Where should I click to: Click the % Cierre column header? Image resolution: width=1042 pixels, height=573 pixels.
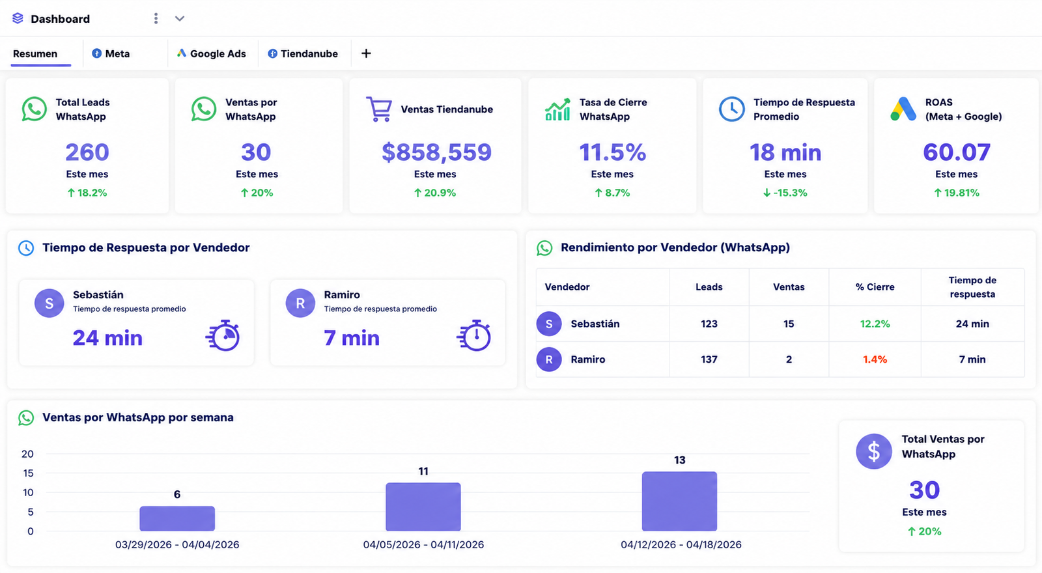click(x=875, y=287)
